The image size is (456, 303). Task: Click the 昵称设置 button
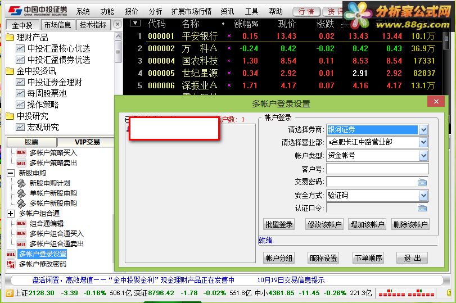pos(323,258)
